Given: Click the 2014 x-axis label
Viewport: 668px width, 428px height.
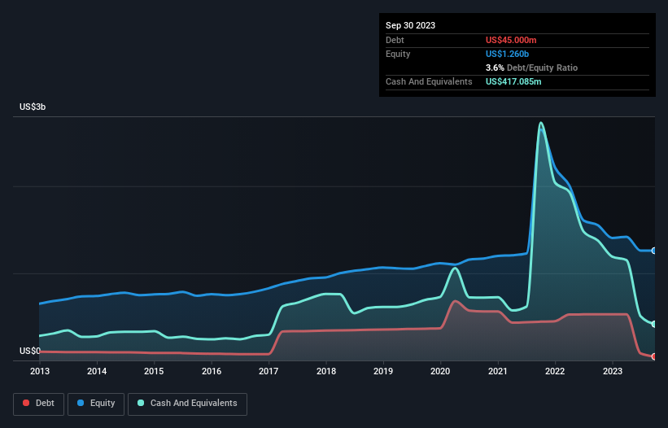Looking at the screenshot, I should (x=97, y=371).
